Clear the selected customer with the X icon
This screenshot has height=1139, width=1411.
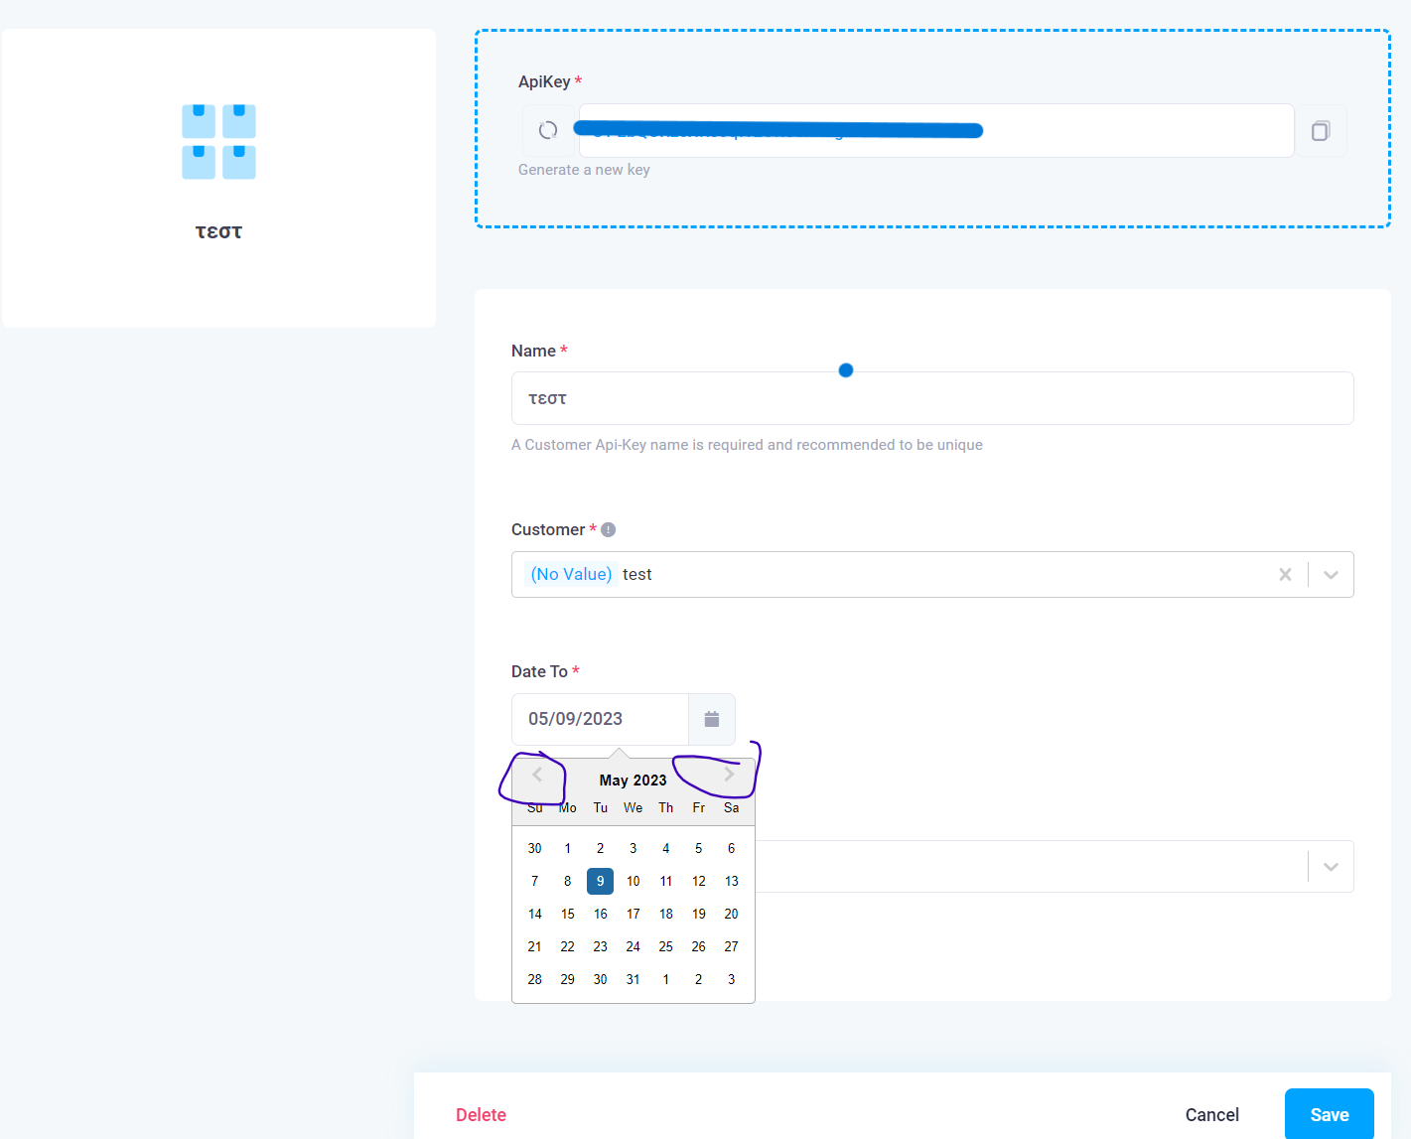coord(1285,574)
